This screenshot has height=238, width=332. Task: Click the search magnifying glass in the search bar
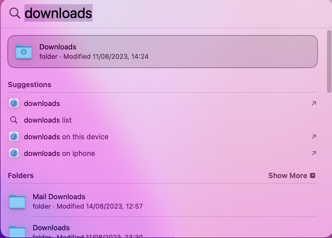point(14,13)
